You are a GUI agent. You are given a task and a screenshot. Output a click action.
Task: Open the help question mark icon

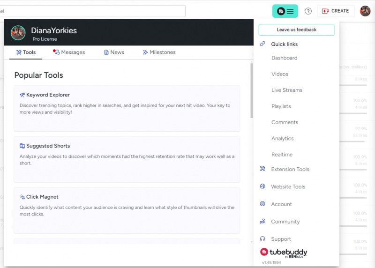tap(308, 11)
